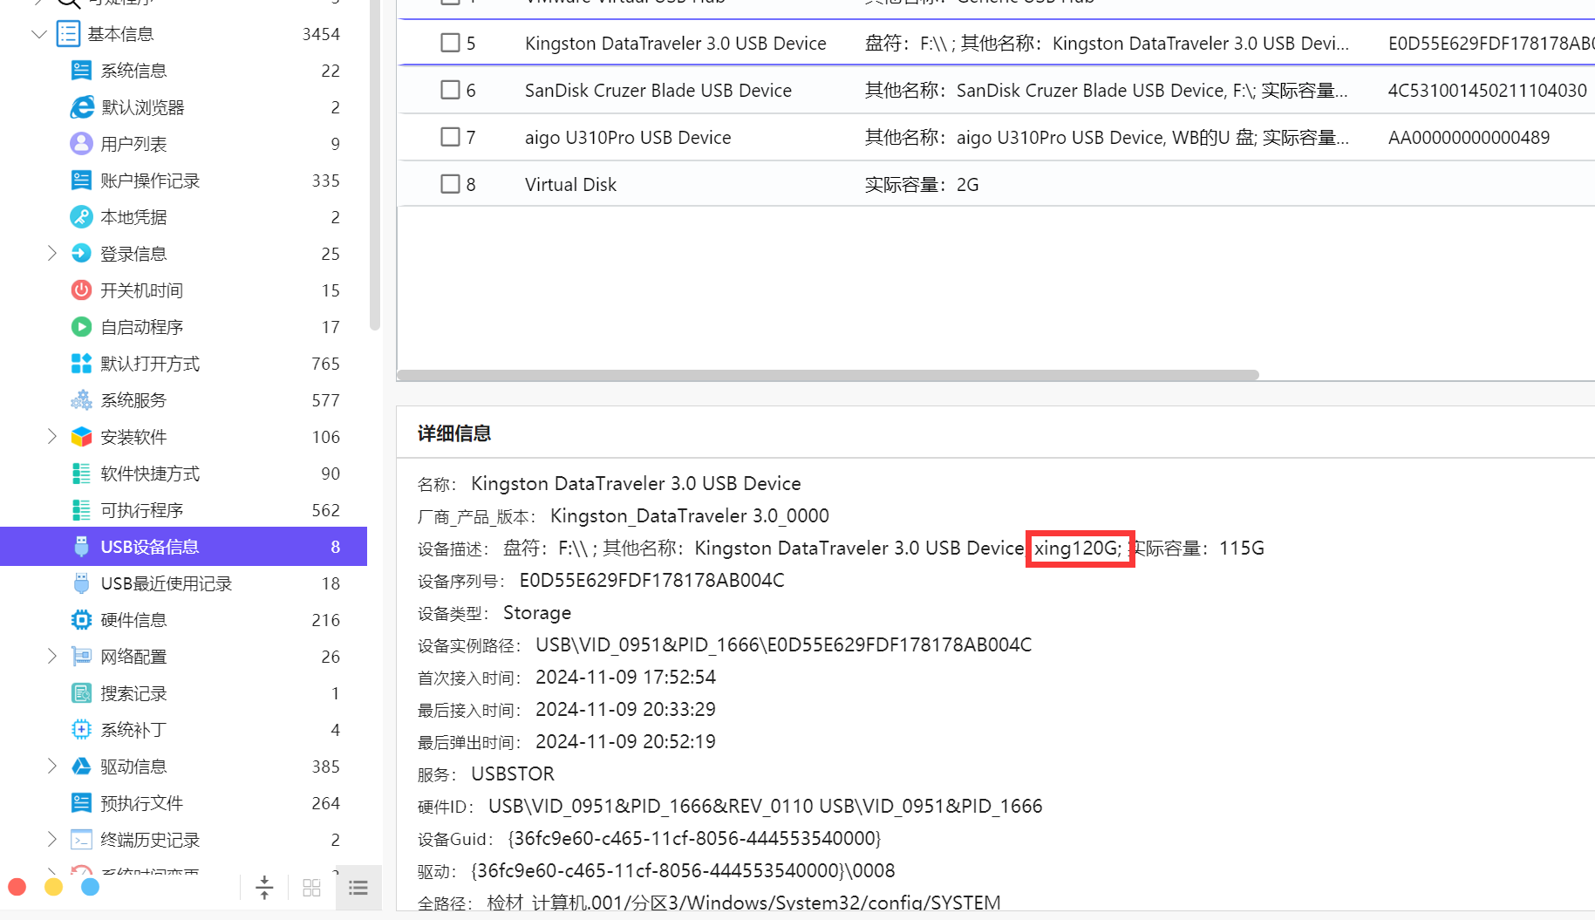
Task: Expand the 安装软件 tree node
Action: 51,437
